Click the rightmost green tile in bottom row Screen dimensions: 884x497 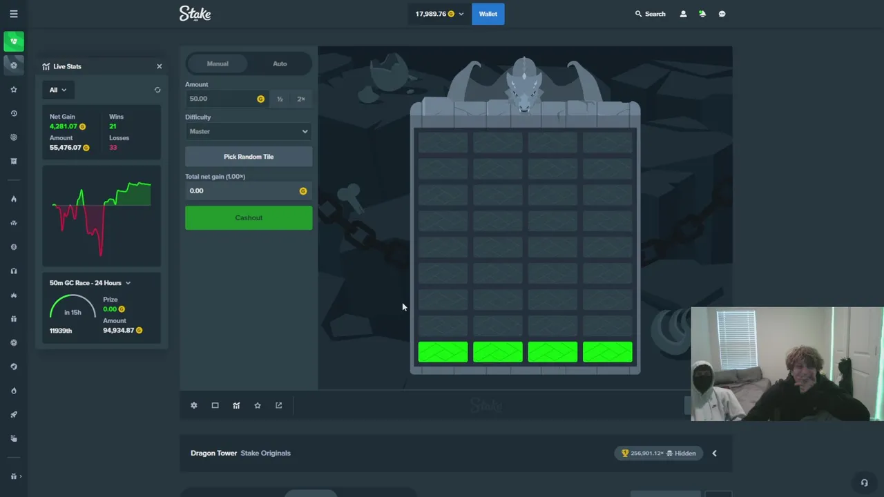tap(608, 352)
